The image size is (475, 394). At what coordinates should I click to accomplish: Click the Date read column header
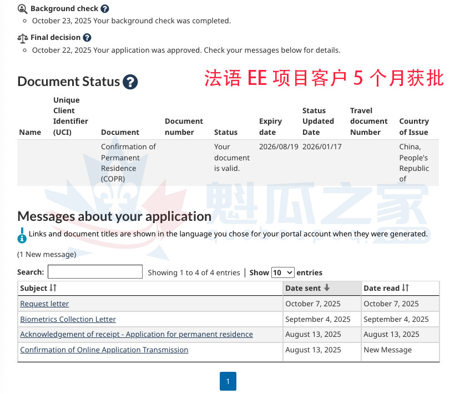coord(381,288)
